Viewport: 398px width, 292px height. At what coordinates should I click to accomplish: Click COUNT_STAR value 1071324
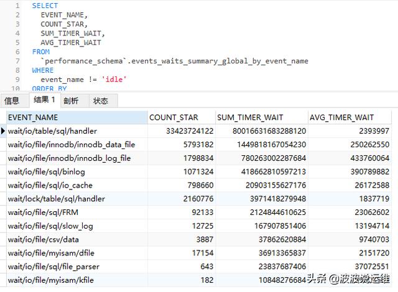pos(198,172)
